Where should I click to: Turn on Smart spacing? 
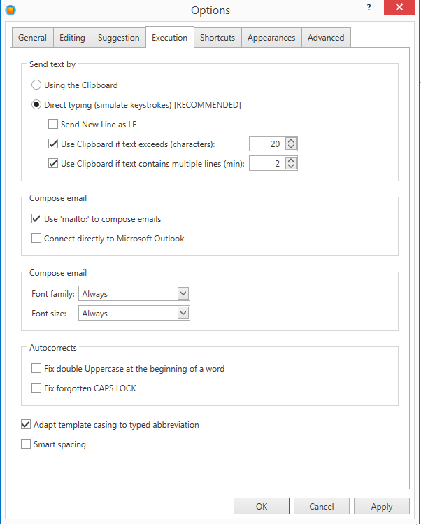click(27, 444)
